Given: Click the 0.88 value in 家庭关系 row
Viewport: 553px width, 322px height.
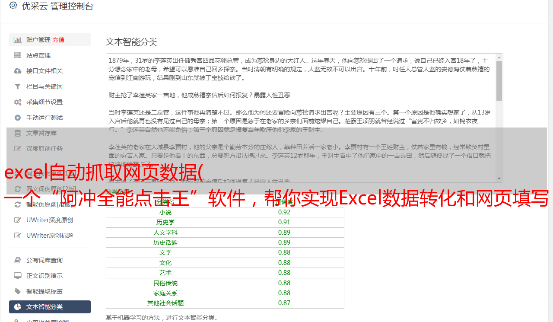Looking at the screenshot, I should 284,293.
